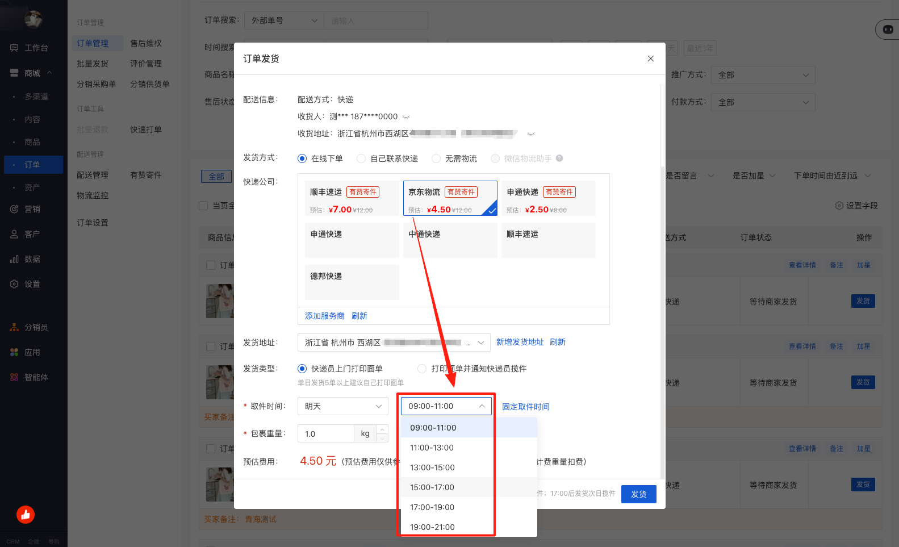The image size is (899, 547).
Task: Click the order search 请输入 input field
Action: click(x=376, y=20)
